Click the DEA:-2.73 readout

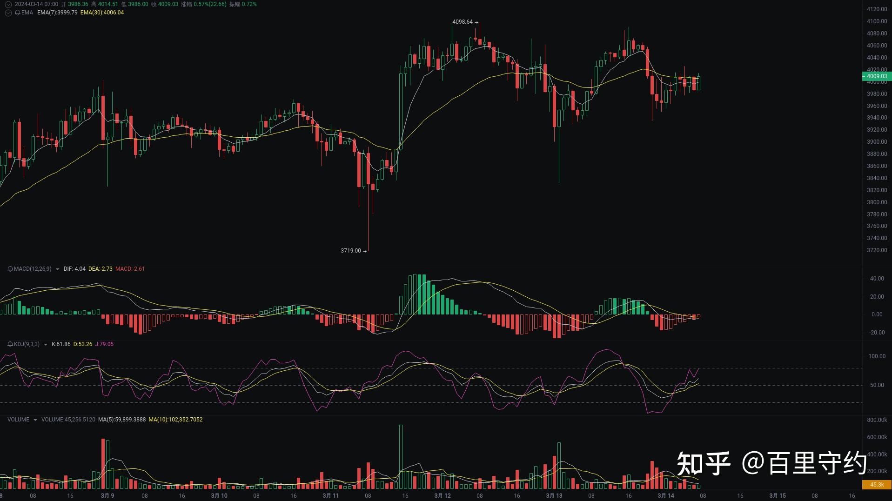click(x=100, y=269)
